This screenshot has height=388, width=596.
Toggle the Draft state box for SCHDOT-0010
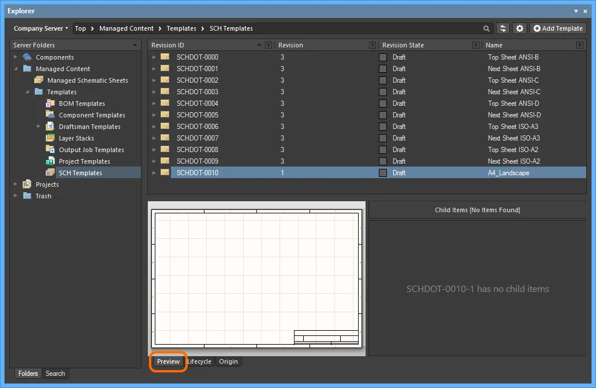(x=383, y=173)
